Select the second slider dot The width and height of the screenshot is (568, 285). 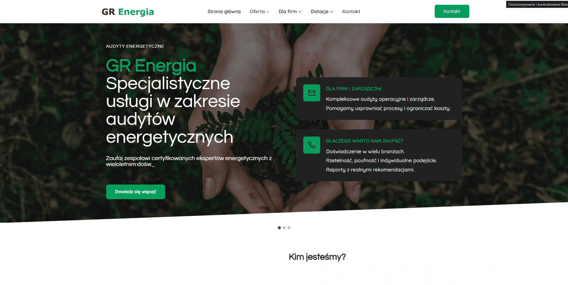tap(284, 228)
